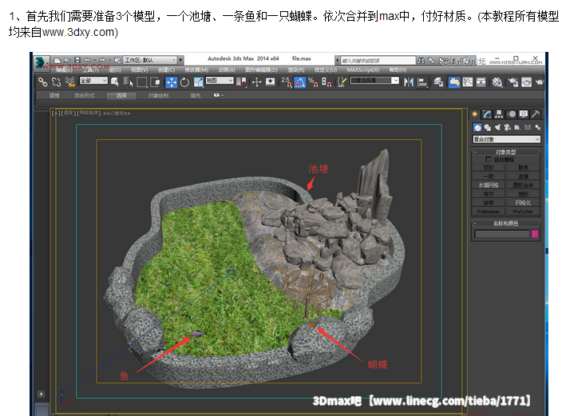Click the 水滴网格 BlobMesh button
Viewport: 562px width, 416px height.
[x=489, y=185]
